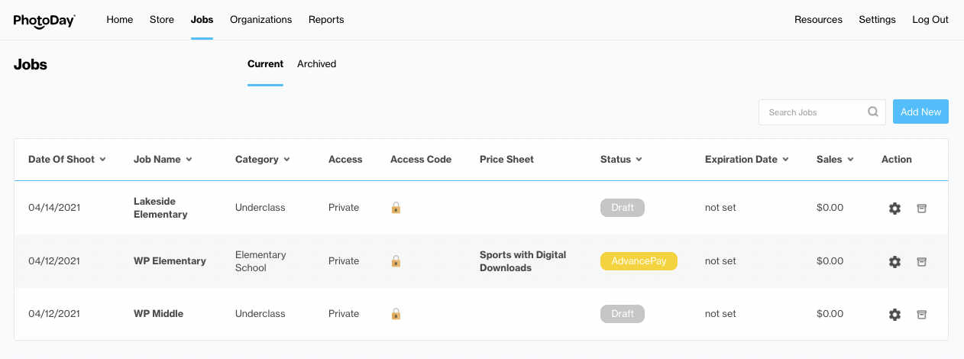Sort by Date Of Shoot column
Viewport: 964px width, 359px height.
pos(66,160)
